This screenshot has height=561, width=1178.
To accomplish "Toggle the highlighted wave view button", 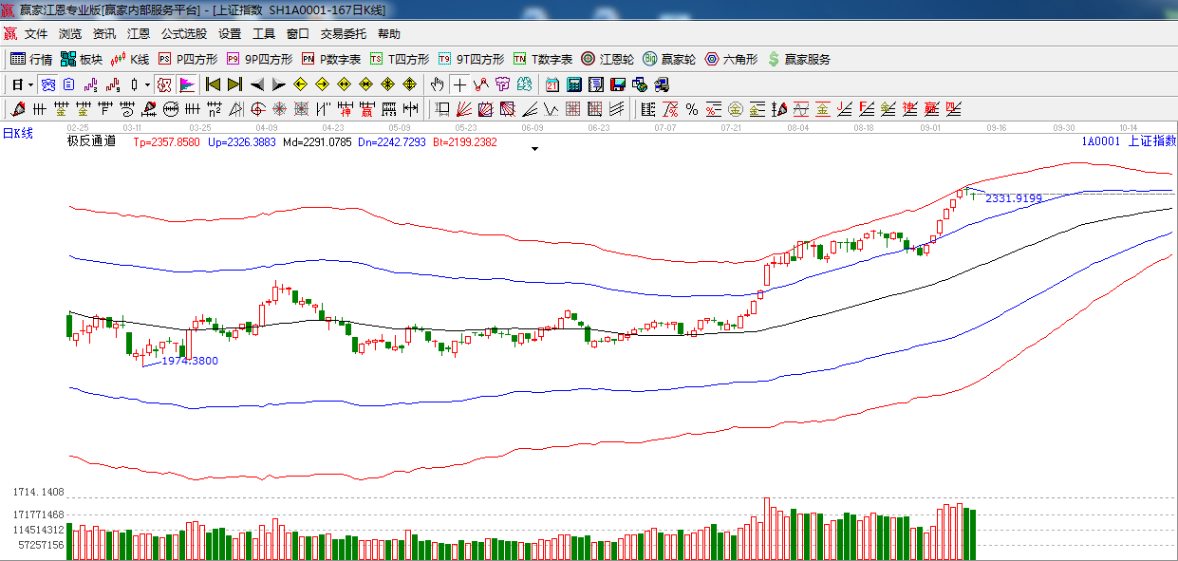I will (47, 84).
